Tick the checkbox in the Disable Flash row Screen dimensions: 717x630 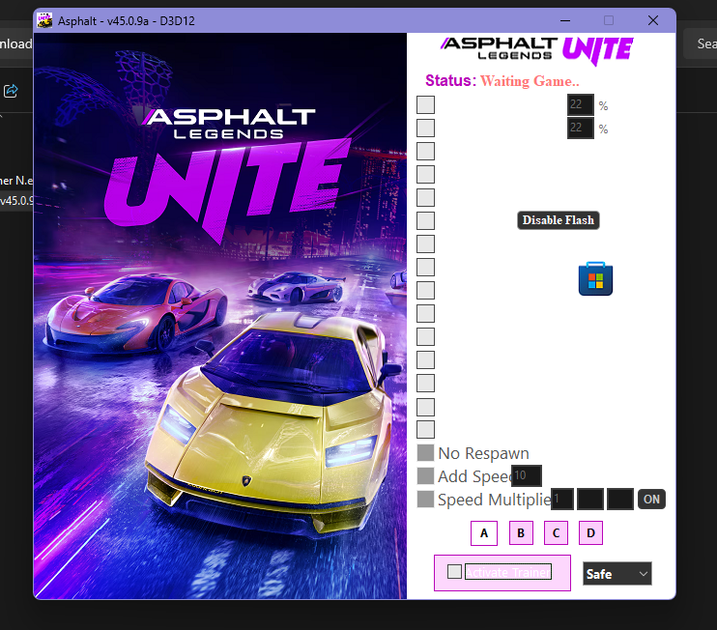(425, 220)
